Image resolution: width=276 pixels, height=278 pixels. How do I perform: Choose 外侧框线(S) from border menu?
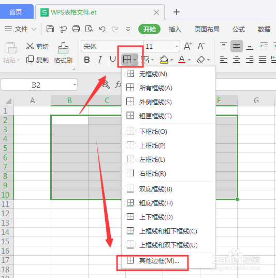coord(168,102)
